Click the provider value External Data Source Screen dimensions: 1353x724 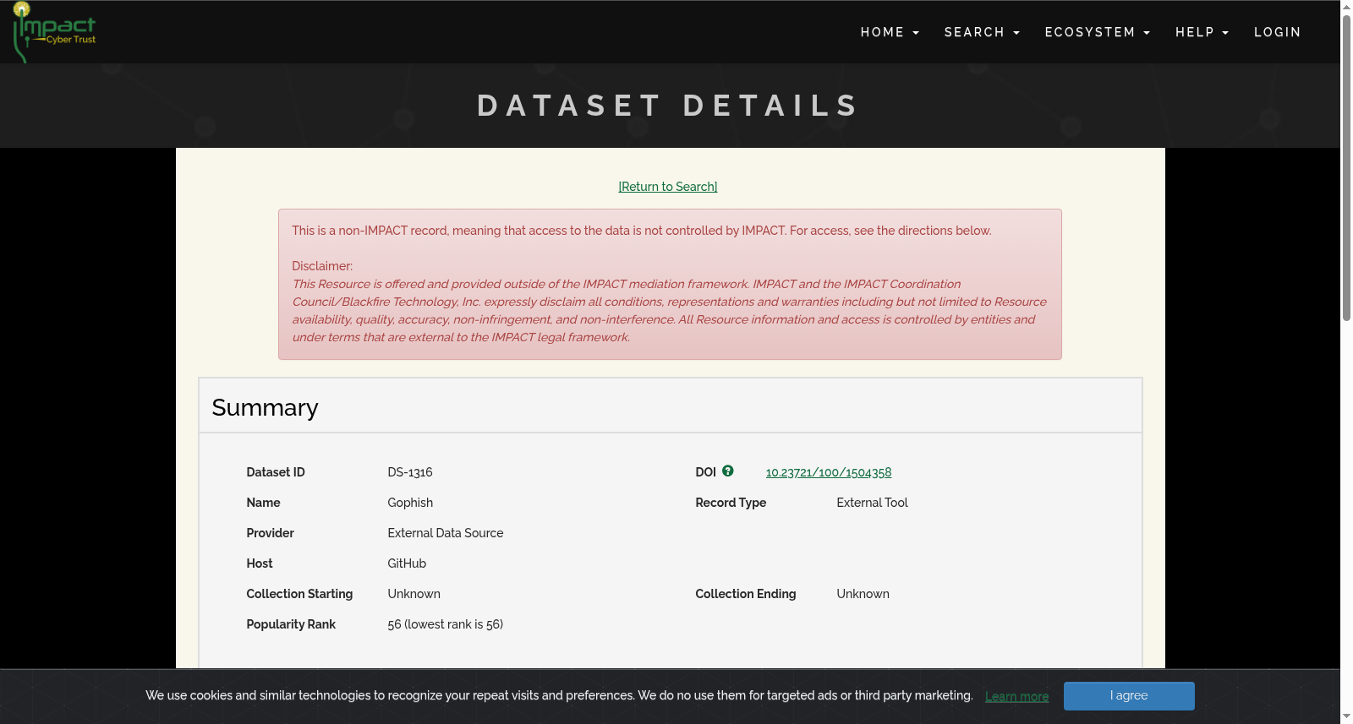click(446, 533)
